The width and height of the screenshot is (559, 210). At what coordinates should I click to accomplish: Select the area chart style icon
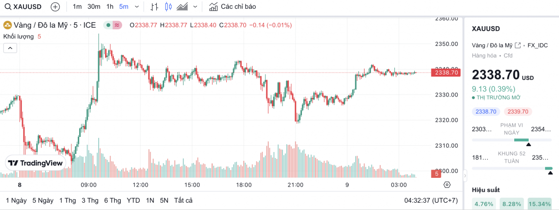tap(183, 7)
